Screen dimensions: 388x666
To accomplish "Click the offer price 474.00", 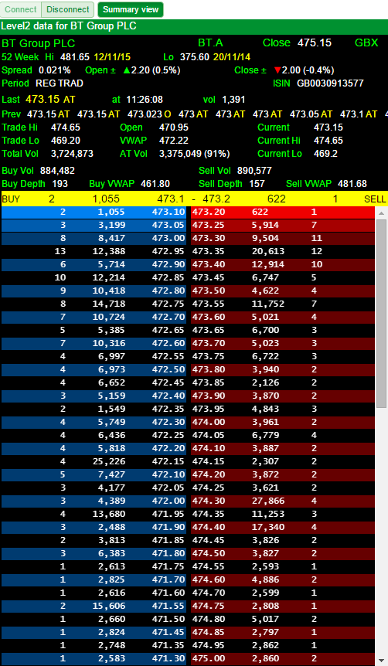I will [x=209, y=423].
